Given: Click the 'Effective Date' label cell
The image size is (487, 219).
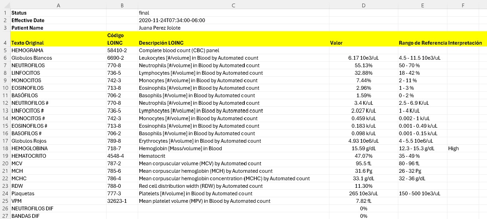Looking at the screenshot, I should 58,20.
